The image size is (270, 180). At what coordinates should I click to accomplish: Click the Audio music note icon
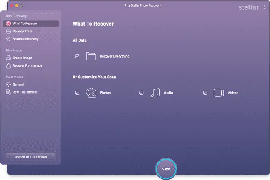[155, 93]
